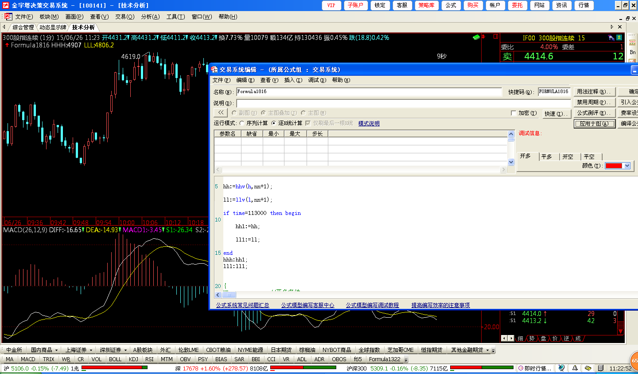The image size is (638, 374).
Task: Click the green chip icon above the chart
Action: [x=476, y=37]
